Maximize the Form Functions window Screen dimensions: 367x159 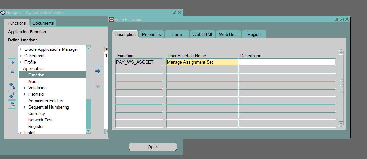click(342, 19)
